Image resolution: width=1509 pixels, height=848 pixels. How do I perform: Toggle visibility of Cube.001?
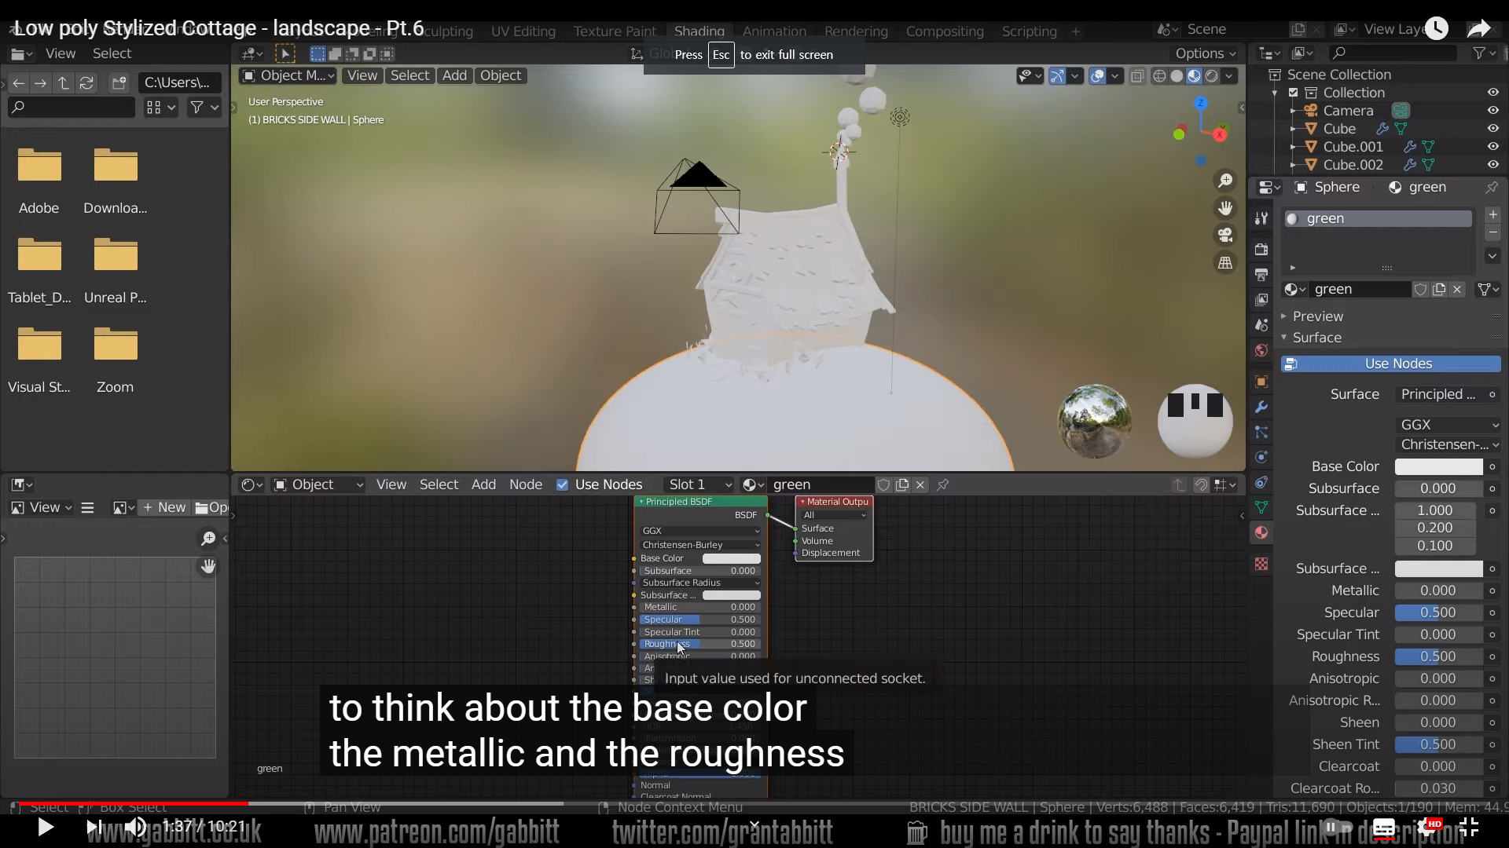coord(1492,147)
